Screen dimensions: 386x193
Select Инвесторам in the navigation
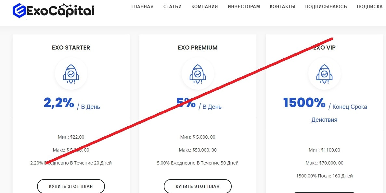244,6
